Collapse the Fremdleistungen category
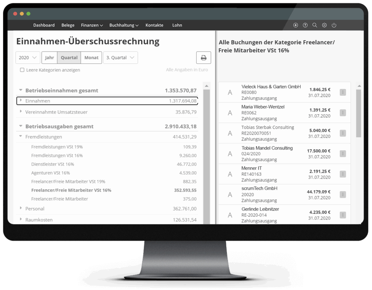372x290 pixels. [21, 137]
